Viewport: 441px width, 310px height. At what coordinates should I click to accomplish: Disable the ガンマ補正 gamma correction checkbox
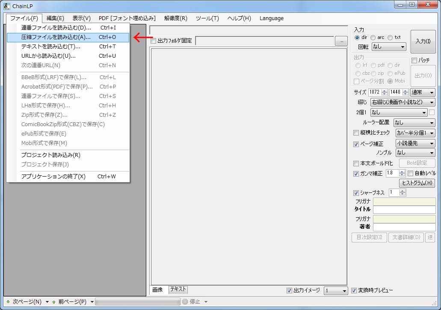coord(356,173)
